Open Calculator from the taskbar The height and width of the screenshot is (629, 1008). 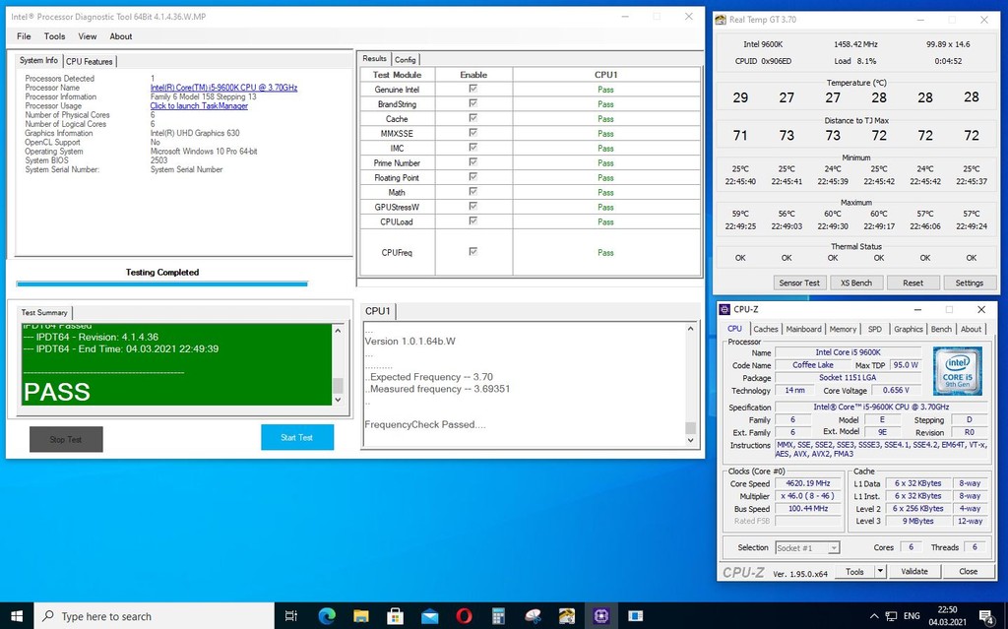(x=498, y=616)
